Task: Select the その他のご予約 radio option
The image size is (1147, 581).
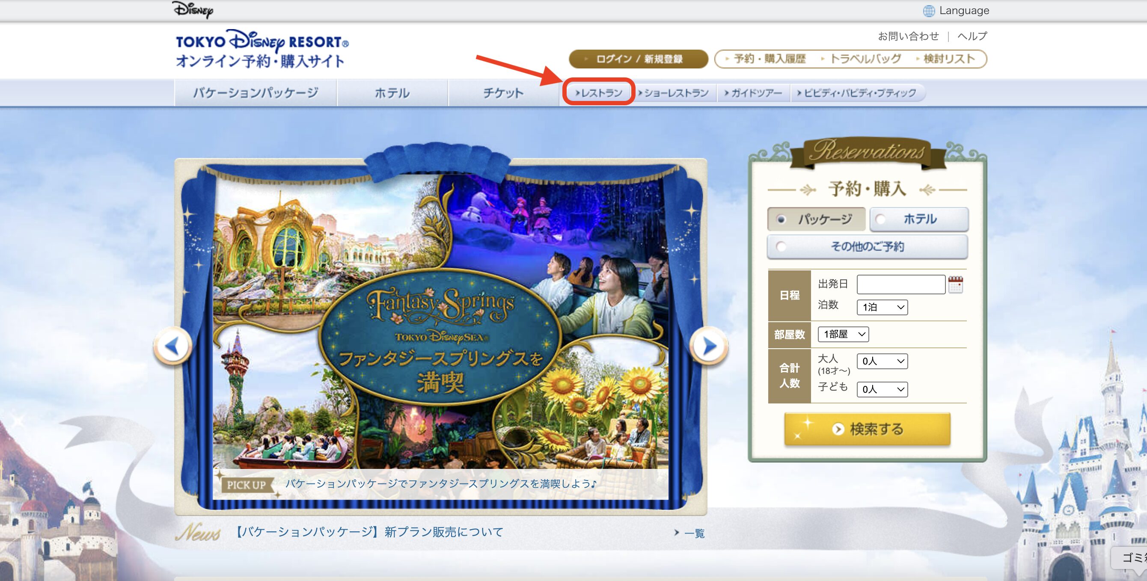Action: coord(868,246)
